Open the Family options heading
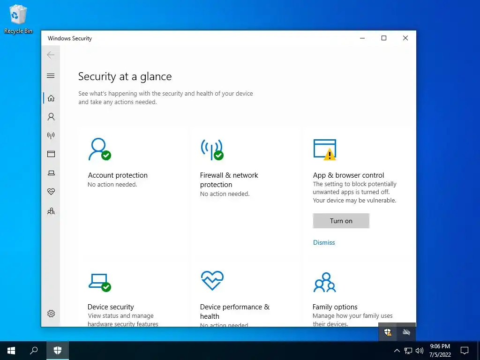This screenshot has width=480, height=360. [335, 307]
